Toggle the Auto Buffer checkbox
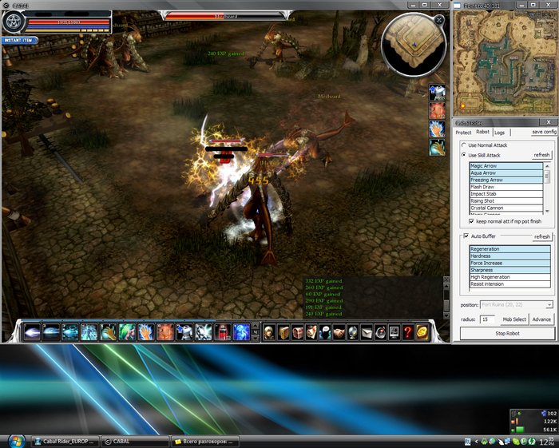 (x=466, y=236)
